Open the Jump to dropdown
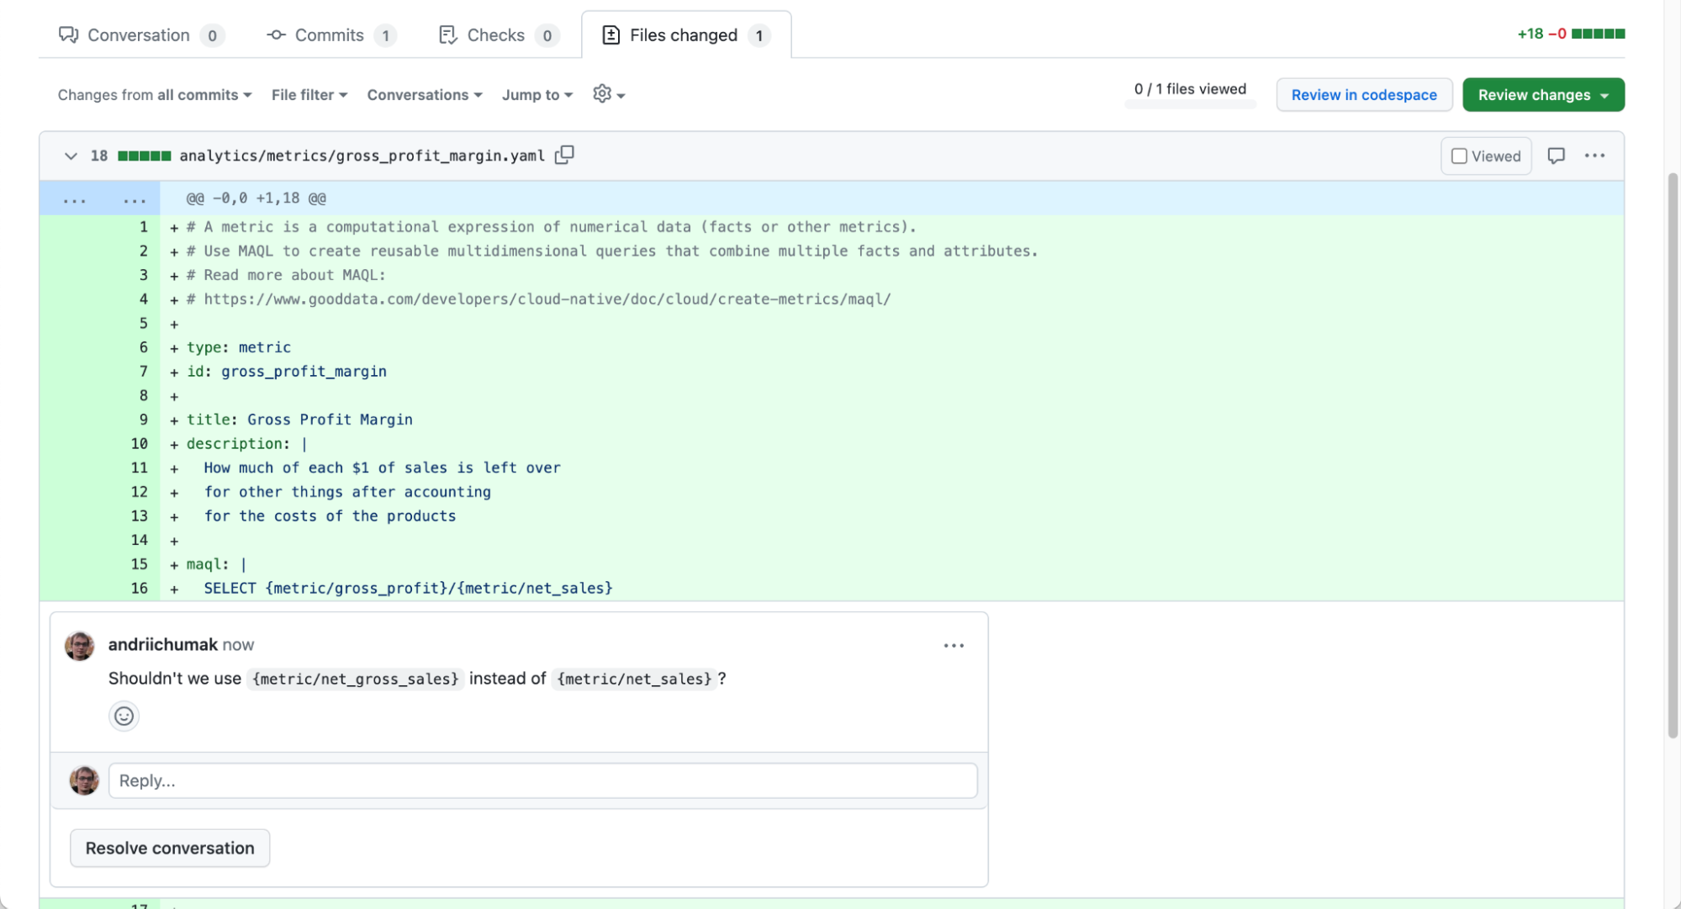Screen dimensions: 1681x909 click(537, 94)
